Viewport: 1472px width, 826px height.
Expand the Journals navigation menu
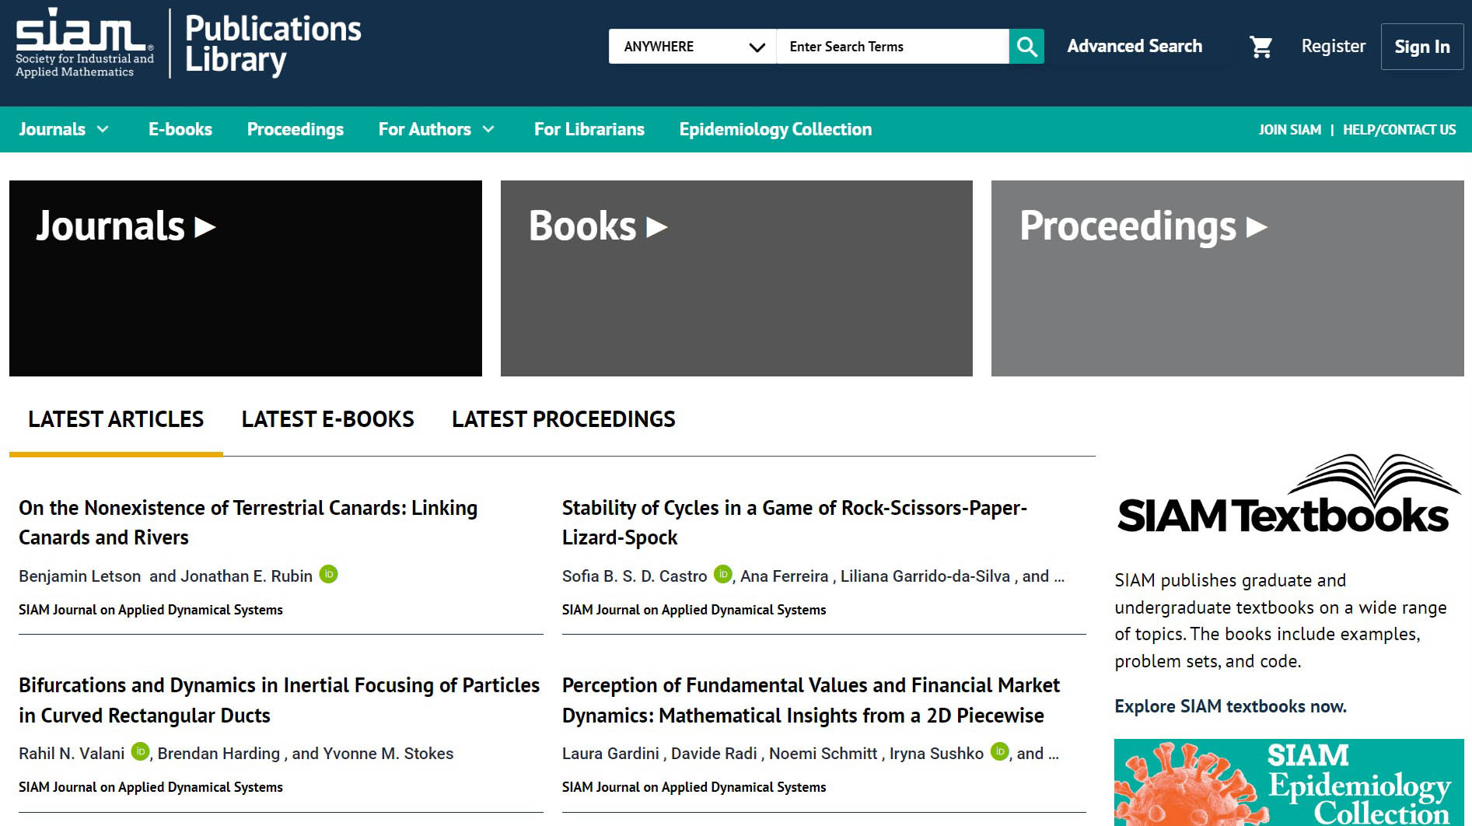(x=64, y=129)
